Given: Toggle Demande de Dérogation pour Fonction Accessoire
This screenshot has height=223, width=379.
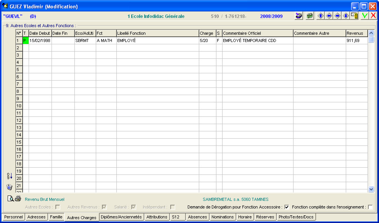Looking at the screenshot, I should coord(287,207).
